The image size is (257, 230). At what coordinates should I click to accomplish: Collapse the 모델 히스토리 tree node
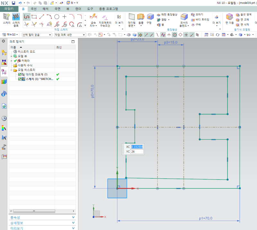coord(12,70)
